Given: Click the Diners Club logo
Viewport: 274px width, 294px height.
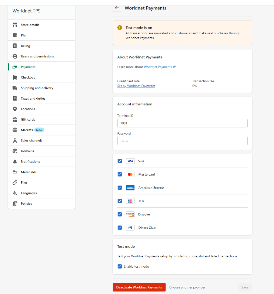Looking at the screenshot, I should pyautogui.click(x=130, y=227).
